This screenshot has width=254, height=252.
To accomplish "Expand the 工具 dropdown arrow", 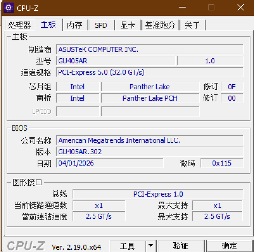I will tap(151, 246).
